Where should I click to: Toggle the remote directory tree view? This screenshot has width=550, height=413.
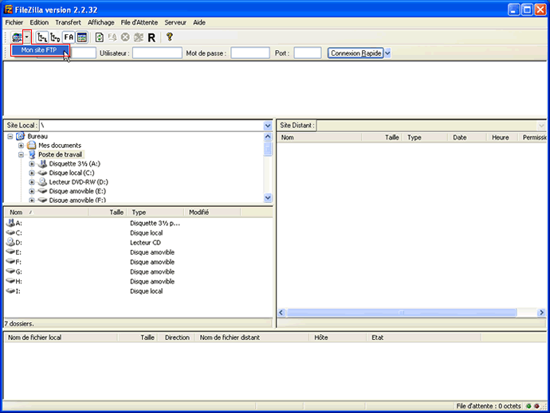(55, 37)
